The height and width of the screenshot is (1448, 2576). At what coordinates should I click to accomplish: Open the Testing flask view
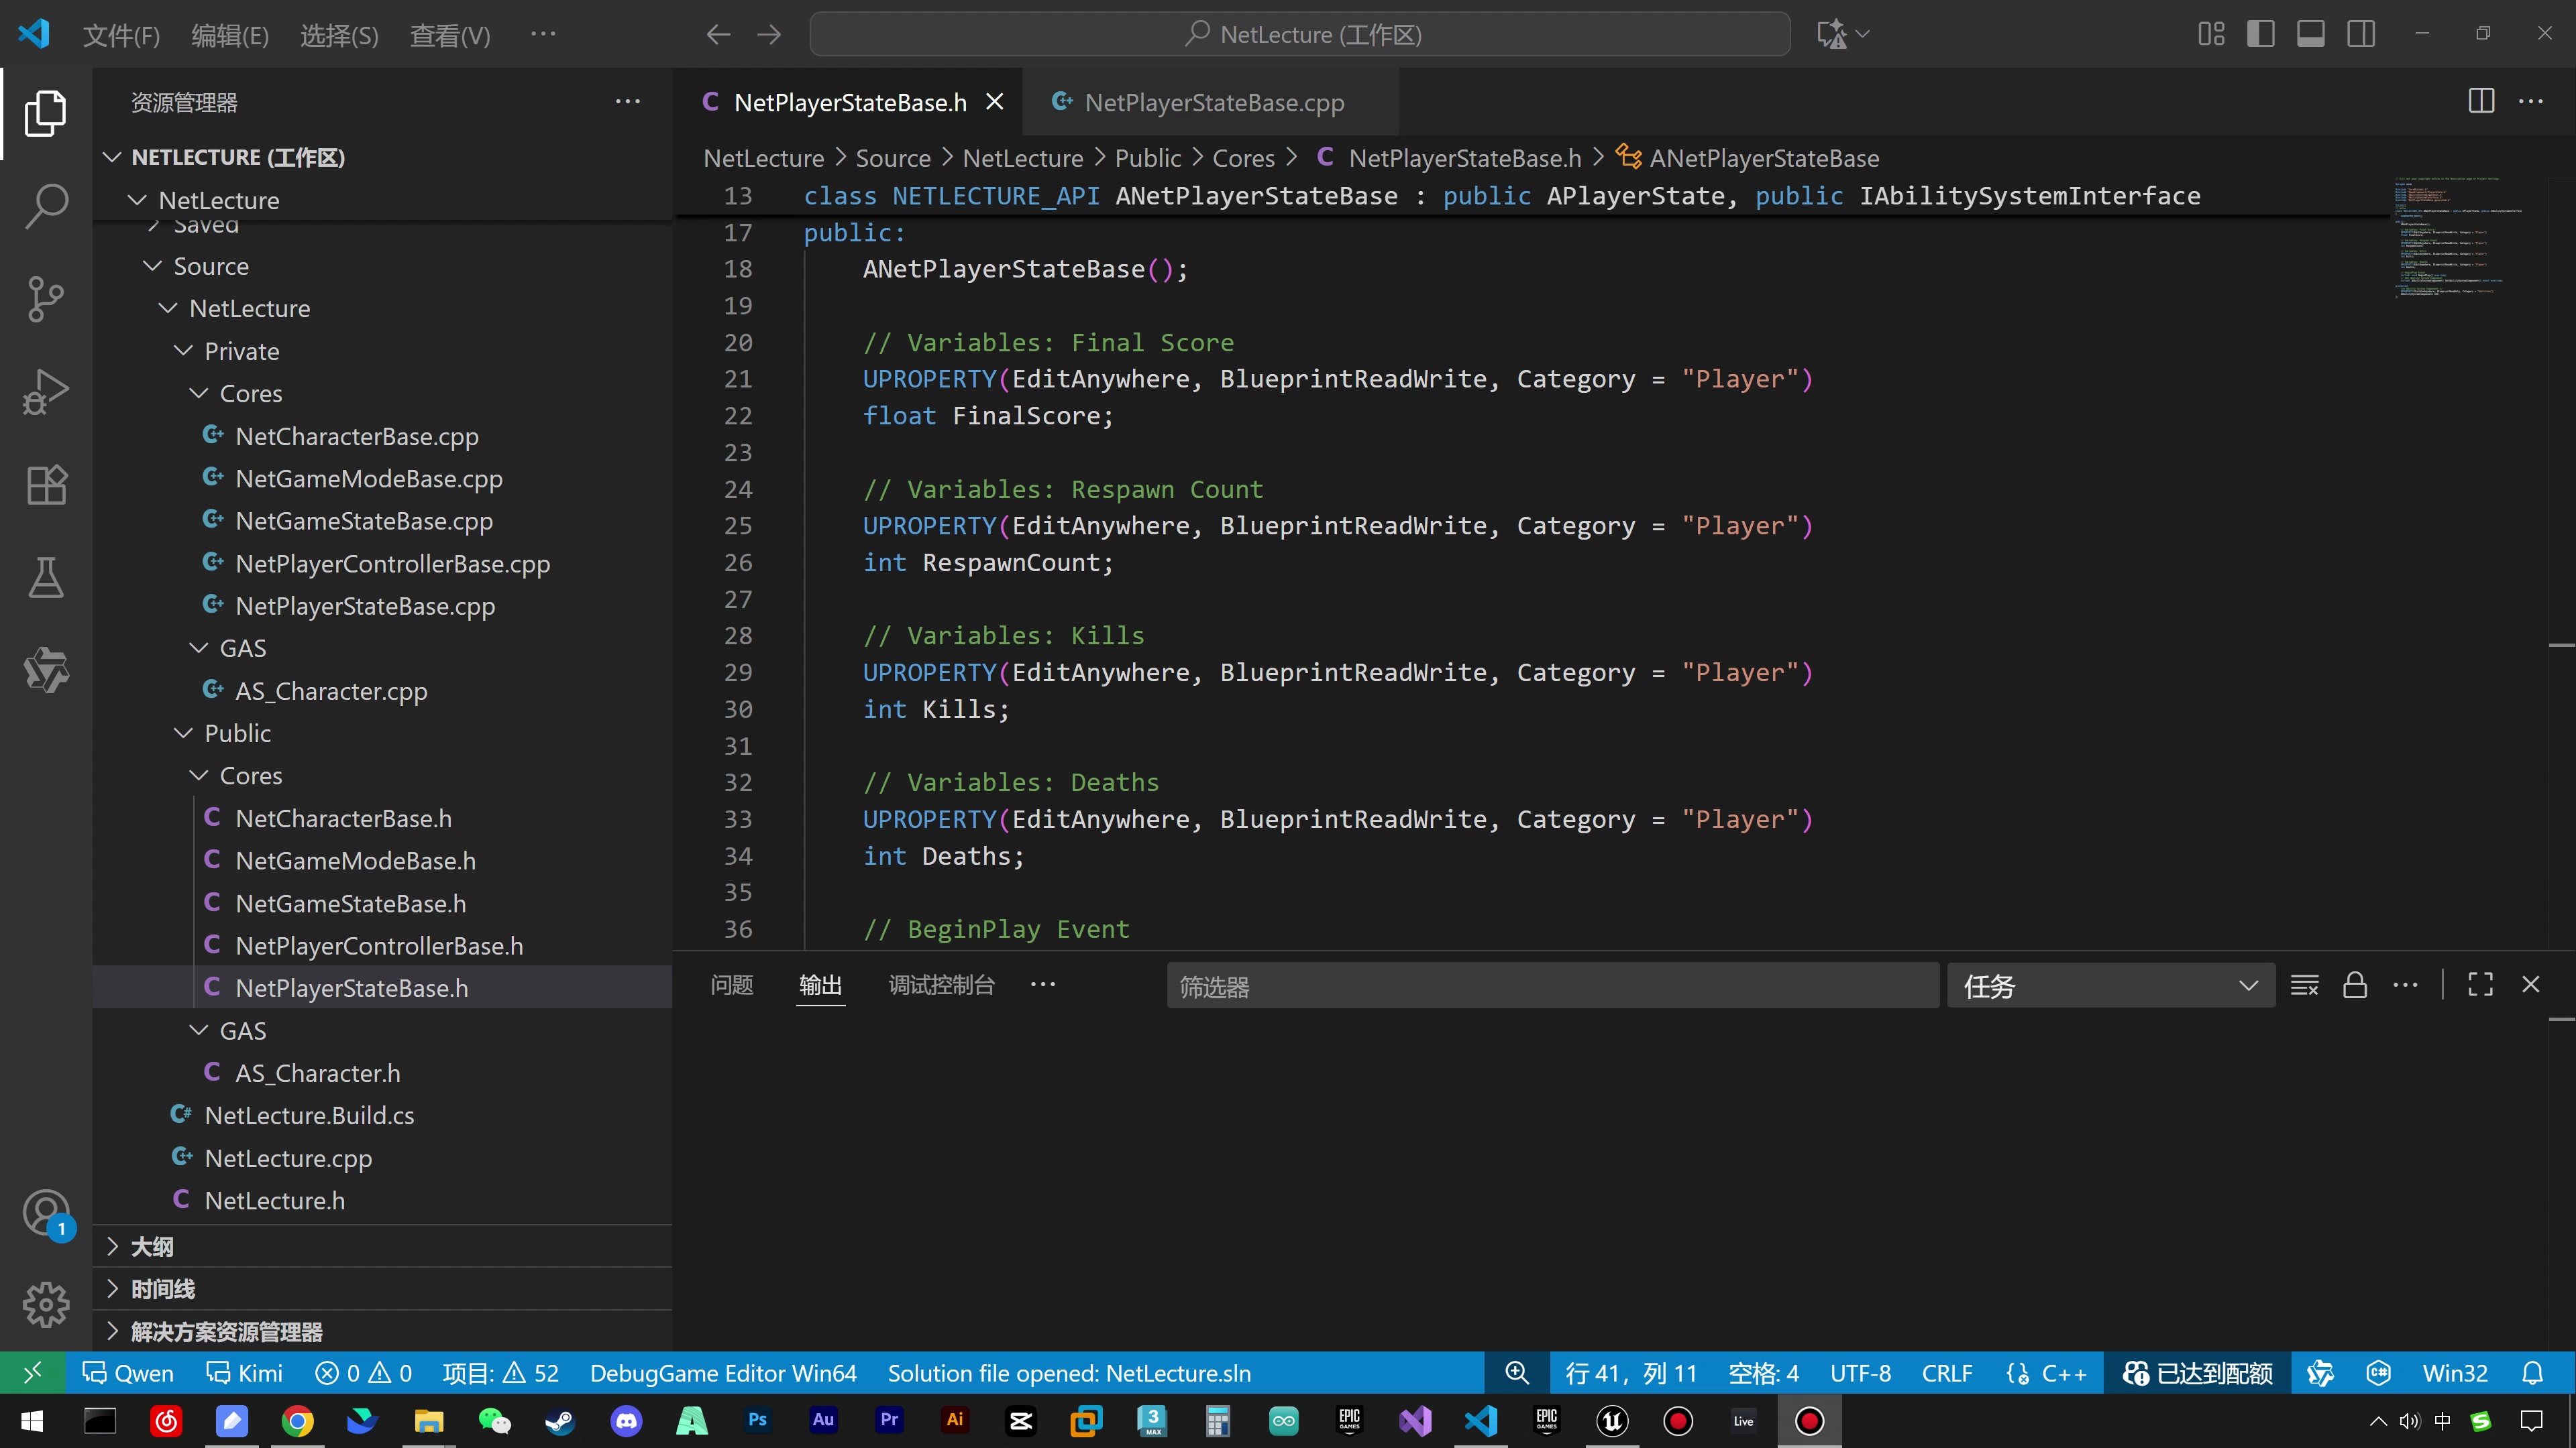[x=46, y=577]
